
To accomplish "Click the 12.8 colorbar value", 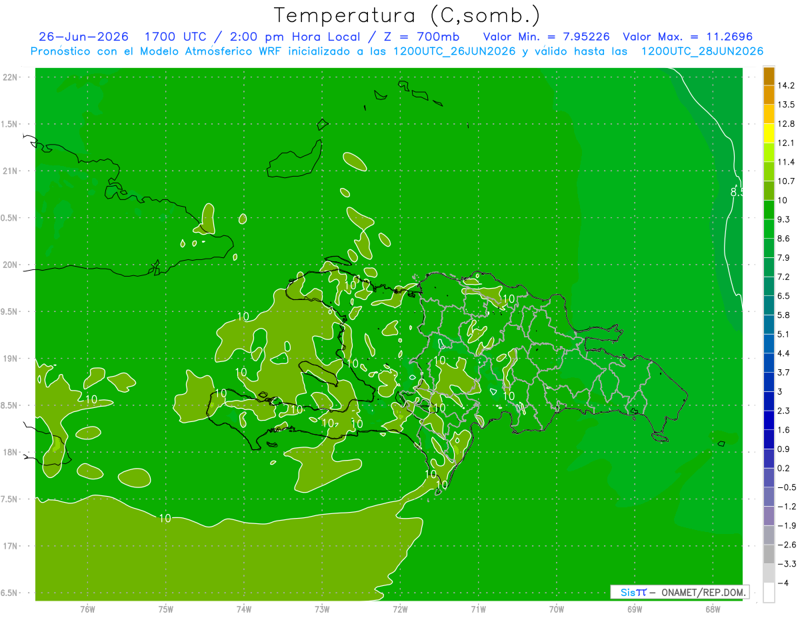I will (x=786, y=124).
